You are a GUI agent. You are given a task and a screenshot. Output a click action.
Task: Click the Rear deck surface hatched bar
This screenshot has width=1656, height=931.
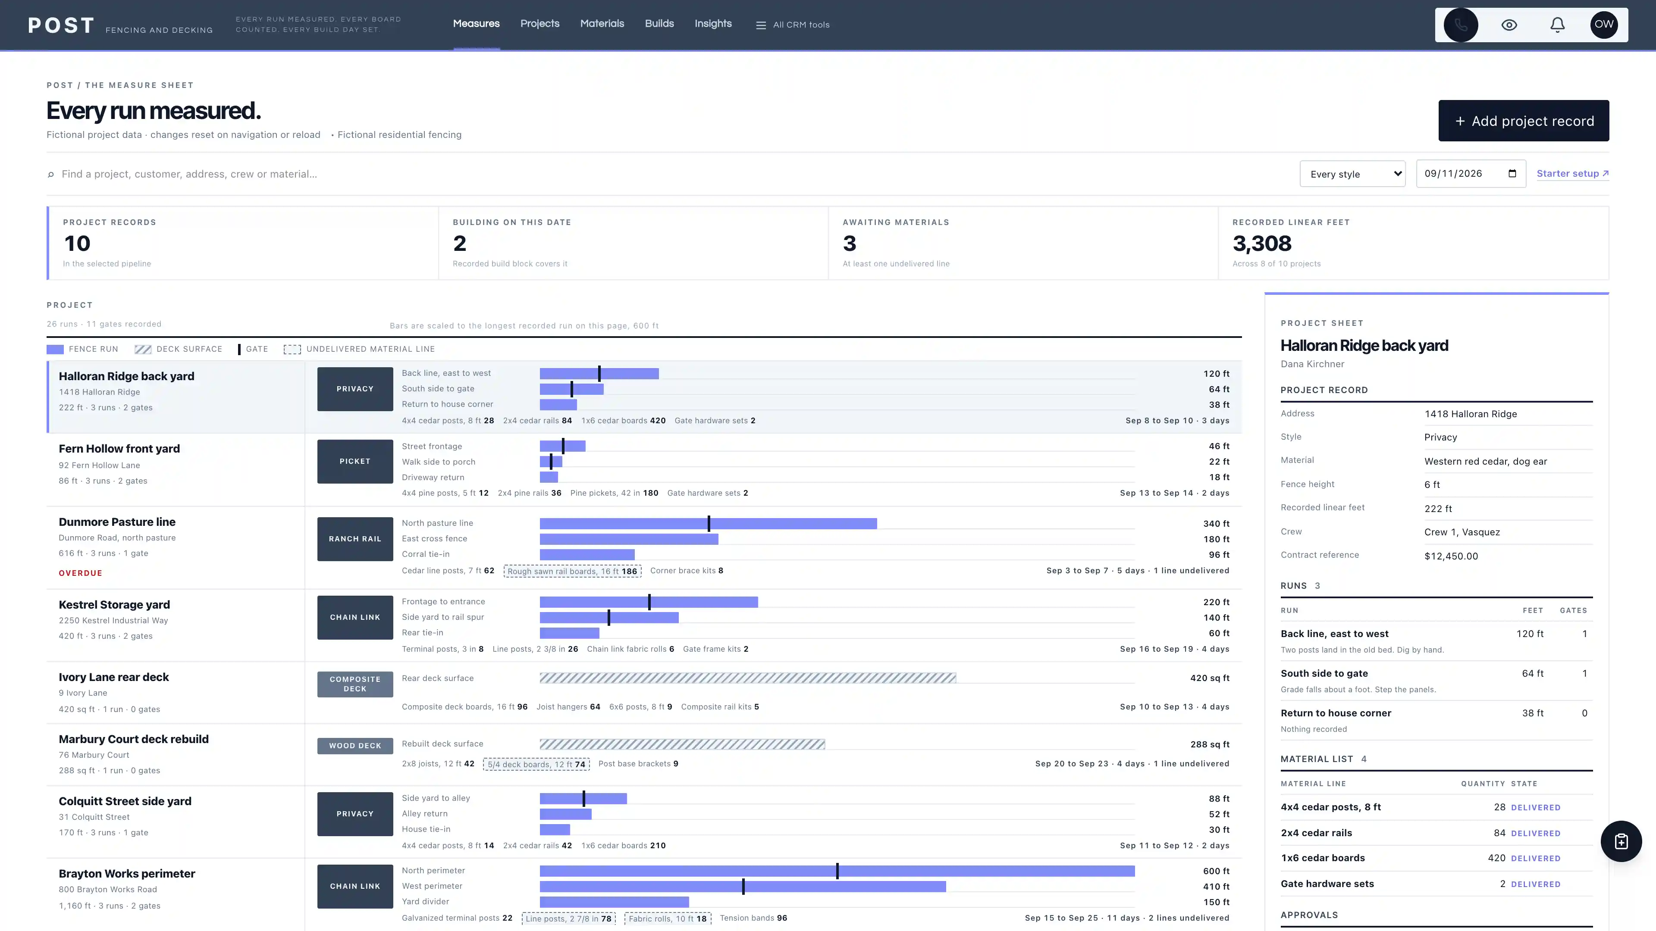pyautogui.click(x=748, y=678)
